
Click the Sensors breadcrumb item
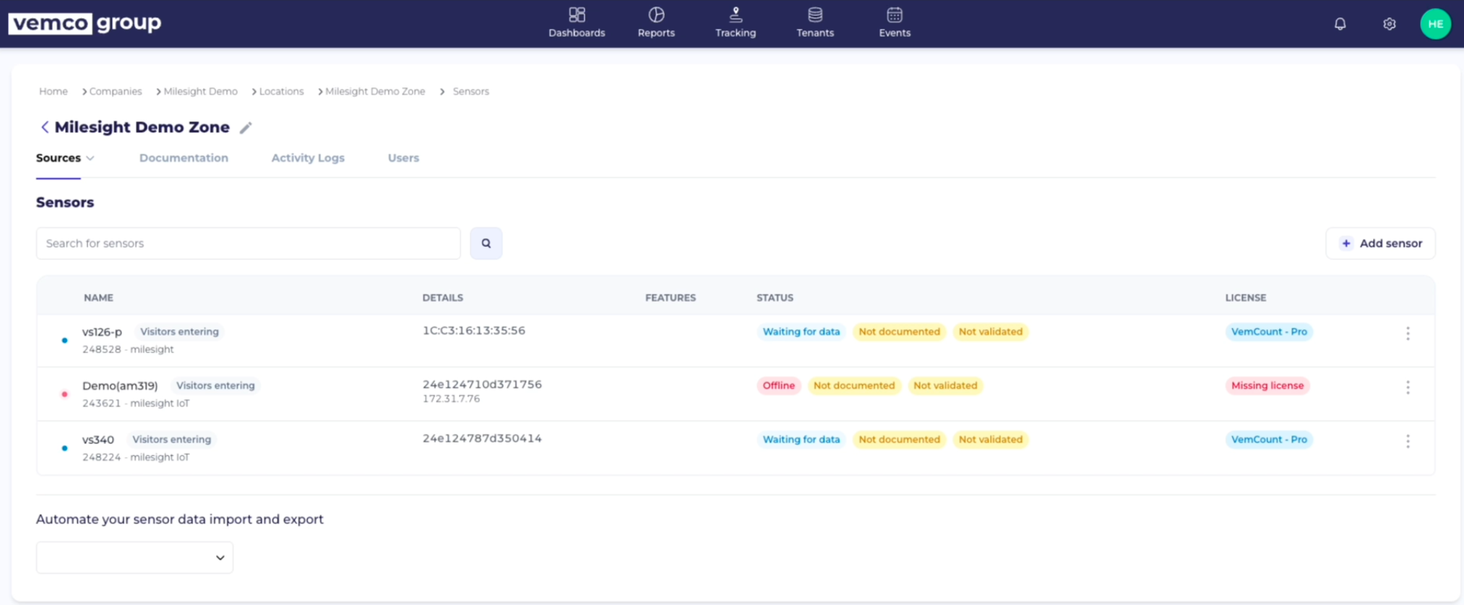coord(471,91)
